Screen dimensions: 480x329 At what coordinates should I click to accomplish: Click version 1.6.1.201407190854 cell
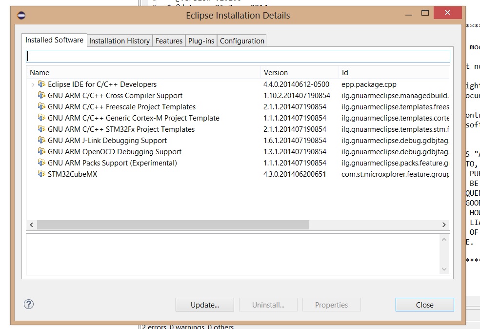click(295, 140)
